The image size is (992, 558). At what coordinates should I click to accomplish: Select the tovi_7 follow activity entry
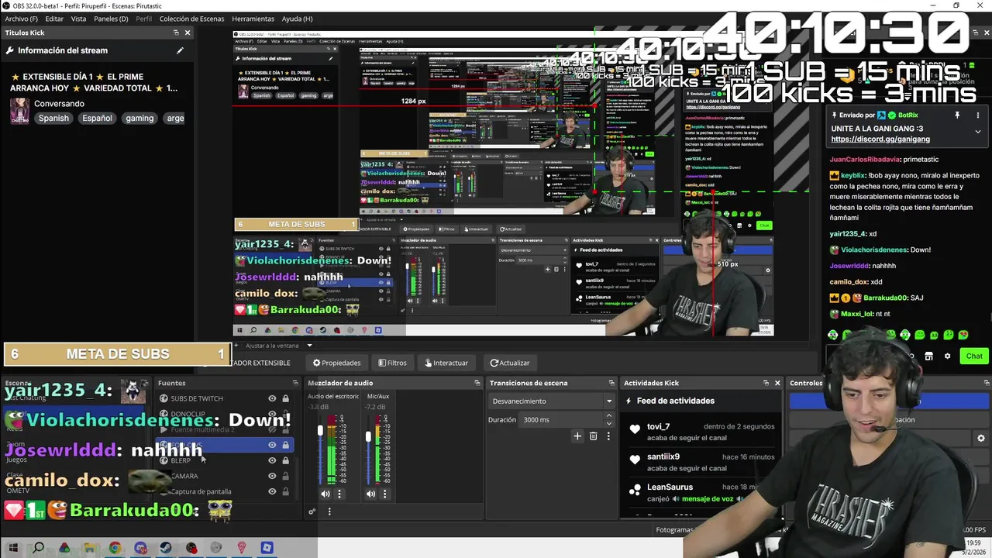tap(704, 432)
